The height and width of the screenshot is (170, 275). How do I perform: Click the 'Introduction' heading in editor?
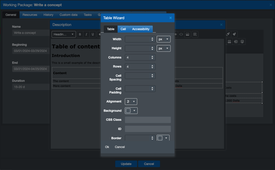click(66, 56)
